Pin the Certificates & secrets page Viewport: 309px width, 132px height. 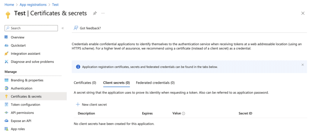95,13
